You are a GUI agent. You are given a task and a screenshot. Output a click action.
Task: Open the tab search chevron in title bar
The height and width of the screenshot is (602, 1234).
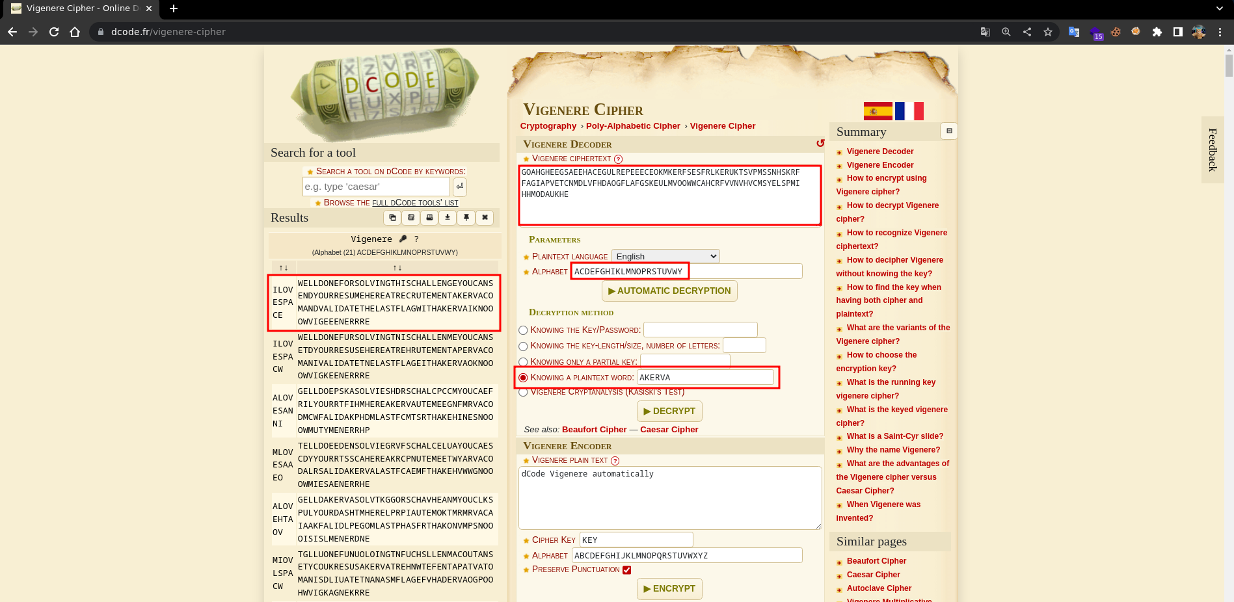tap(1219, 8)
